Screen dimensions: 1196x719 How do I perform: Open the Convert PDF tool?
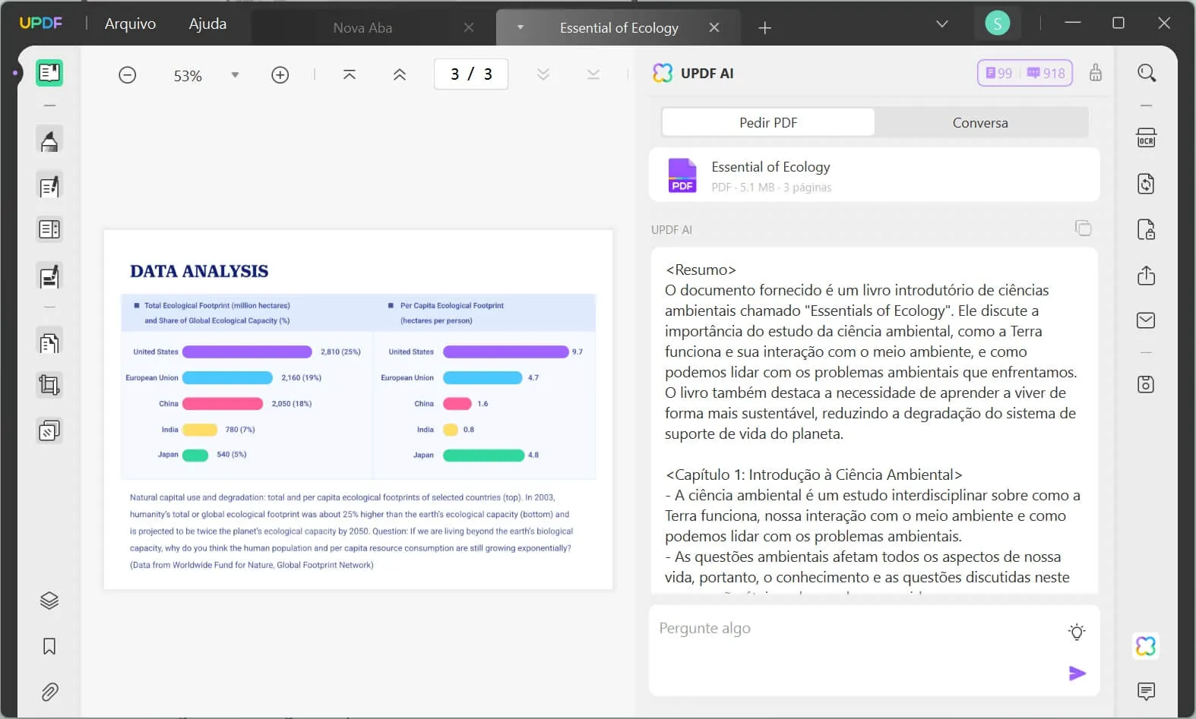1146,184
